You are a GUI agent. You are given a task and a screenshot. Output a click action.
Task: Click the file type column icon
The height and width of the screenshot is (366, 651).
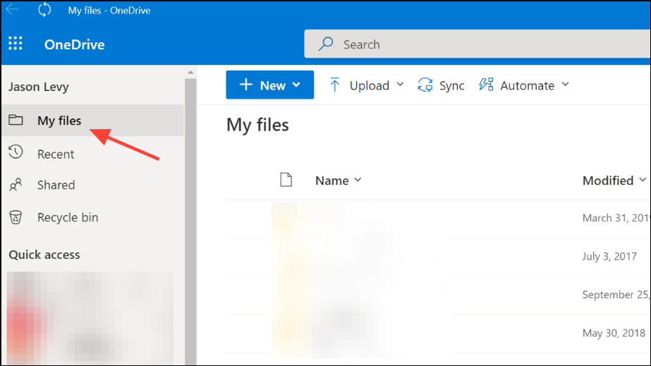pos(286,180)
